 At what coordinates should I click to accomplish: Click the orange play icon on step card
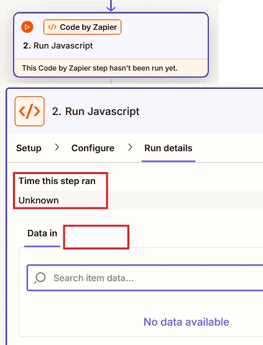tap(27, 27)
